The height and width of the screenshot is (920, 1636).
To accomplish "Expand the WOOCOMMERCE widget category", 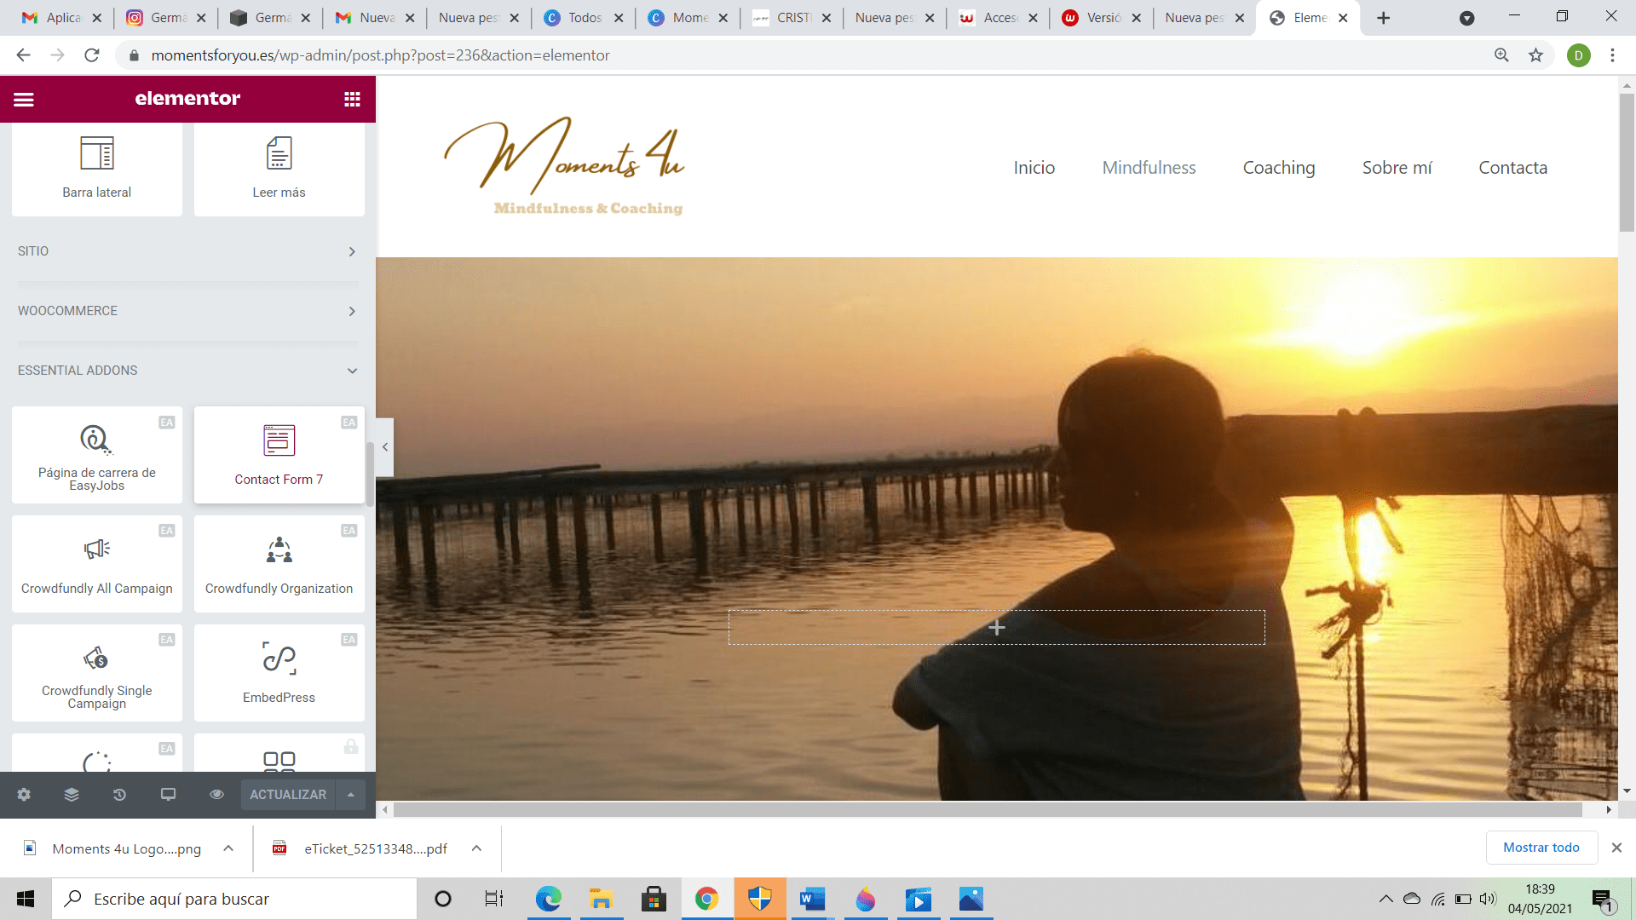I will point(187,311).
